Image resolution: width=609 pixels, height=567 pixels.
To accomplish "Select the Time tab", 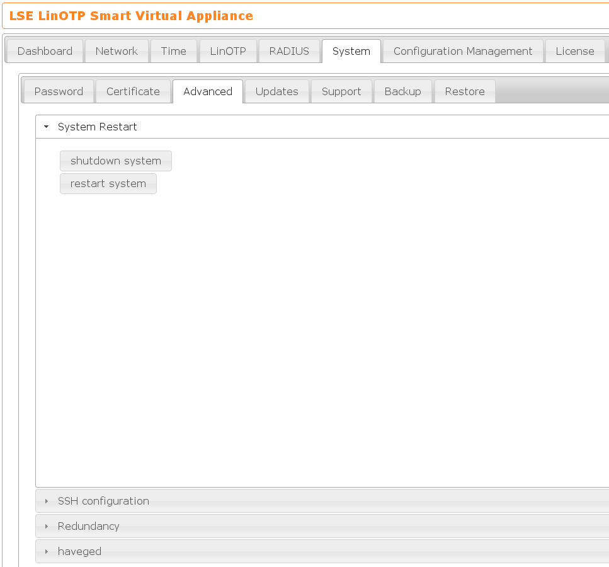I will pos(173,51).
